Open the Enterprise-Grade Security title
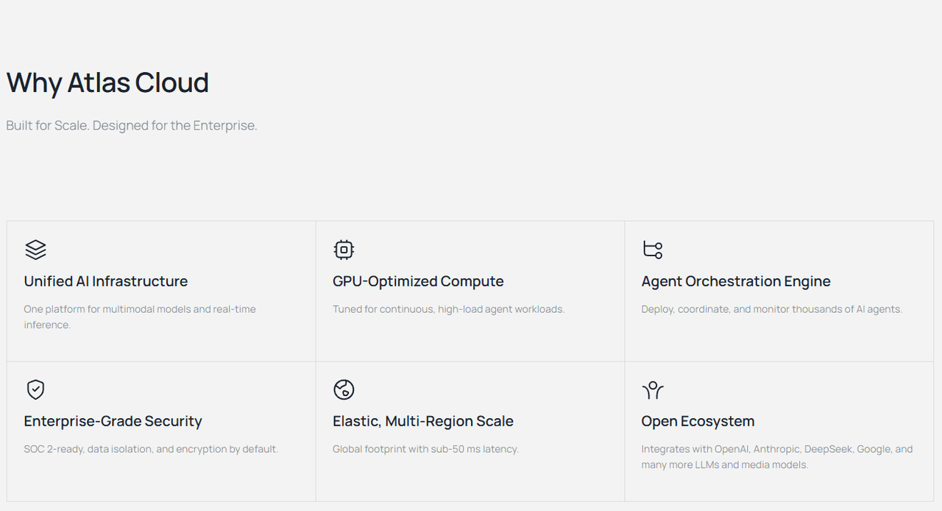The width and height of the screenshot is (942, 511). click(x=113, y=421)
